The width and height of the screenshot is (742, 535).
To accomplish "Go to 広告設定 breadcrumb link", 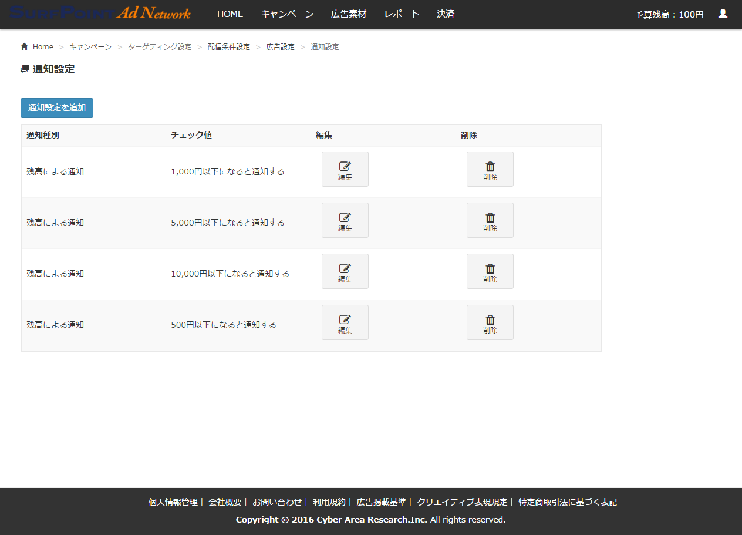I will (x=281, y=47).
